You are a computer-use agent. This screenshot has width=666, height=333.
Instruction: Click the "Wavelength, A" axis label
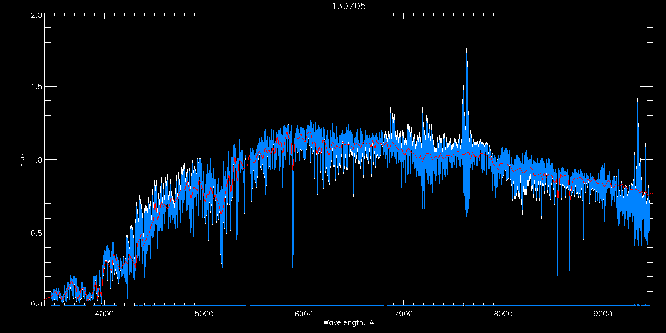tap(349, 322)
